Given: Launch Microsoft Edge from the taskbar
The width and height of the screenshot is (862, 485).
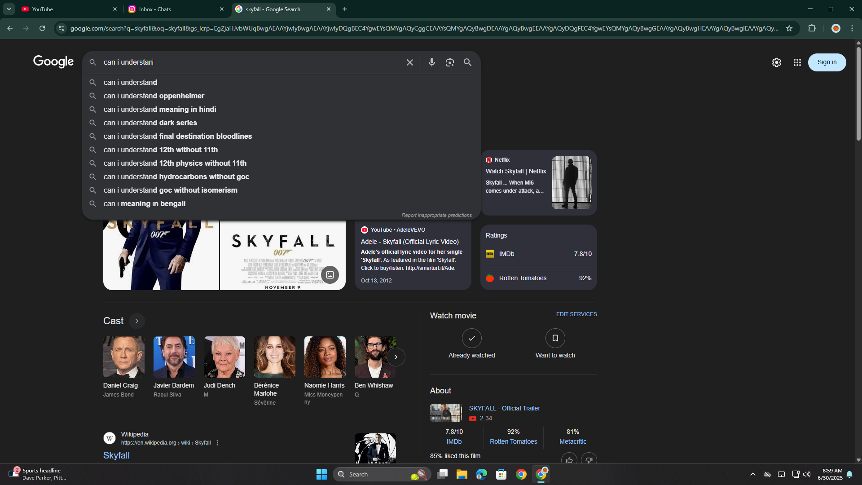Looking at the screenshot, I should [x=481, y=474].
